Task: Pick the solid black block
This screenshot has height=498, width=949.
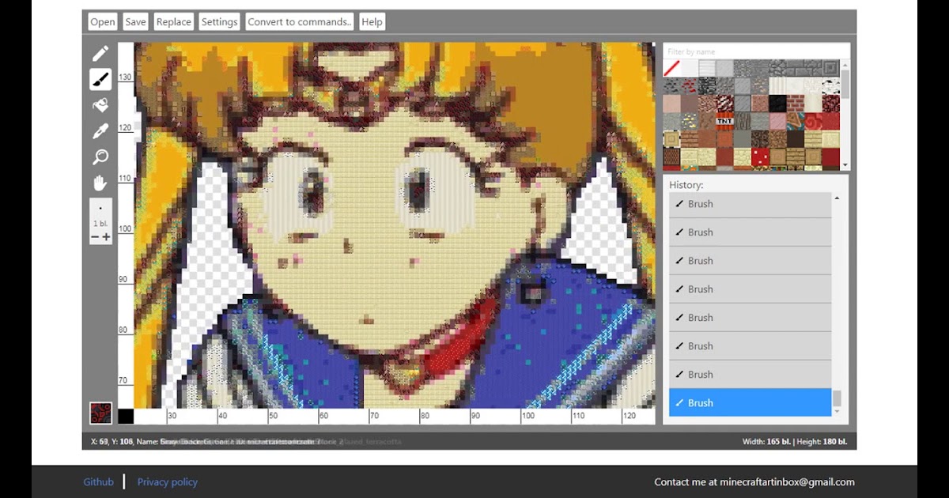Action: click(778, 103)
